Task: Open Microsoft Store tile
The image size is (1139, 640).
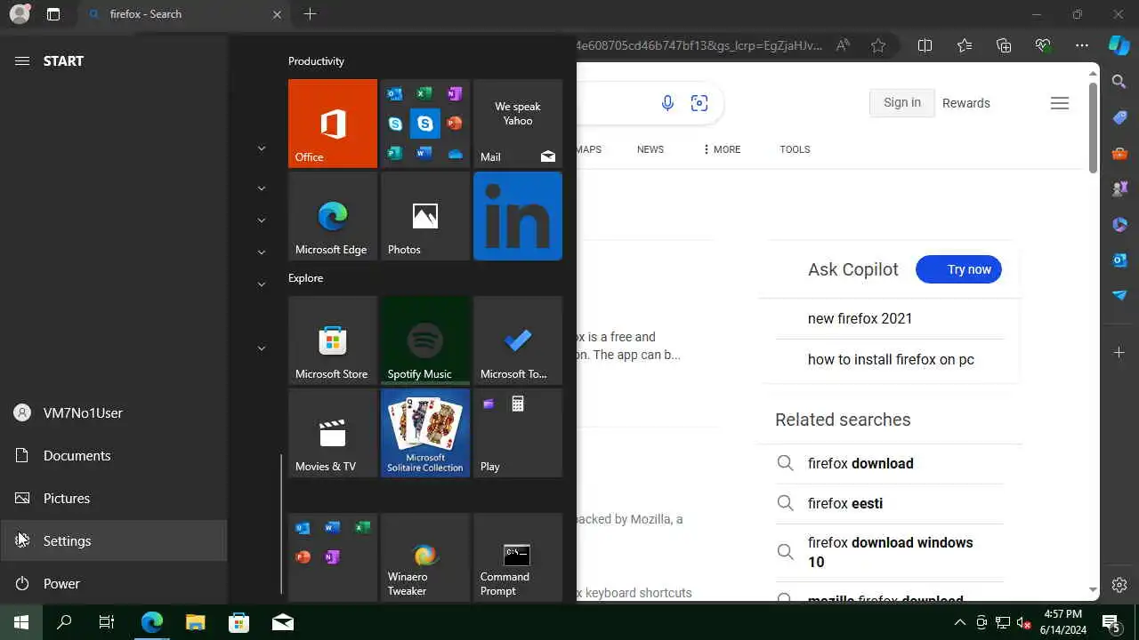Action: tap(333, 340)
